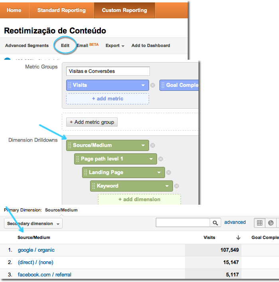The height and width of the screenshot is (282, 279).
Task: Delete the Page path level 1 dimension
Action: click(161, 159)
